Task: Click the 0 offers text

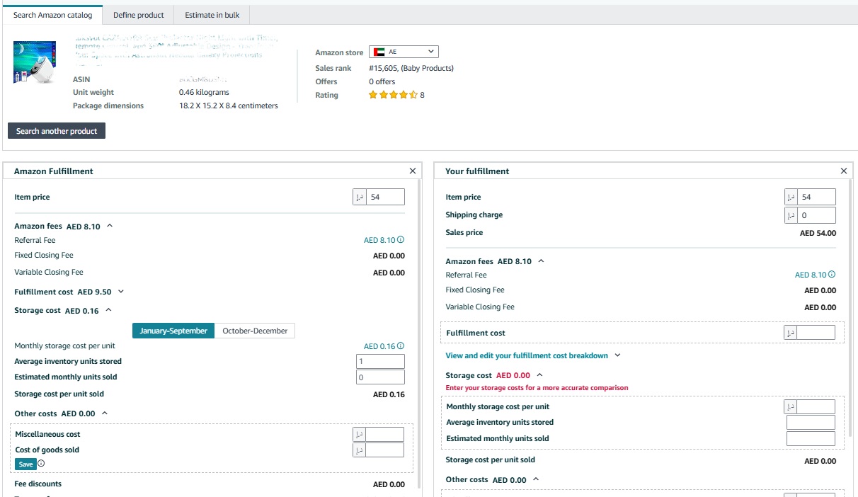Action: click(382, 81)
